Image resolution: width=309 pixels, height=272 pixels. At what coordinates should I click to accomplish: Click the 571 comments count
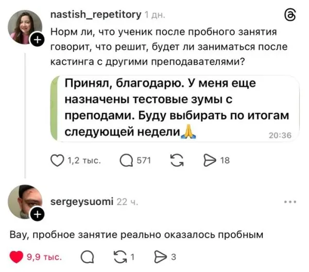point(143,161)
